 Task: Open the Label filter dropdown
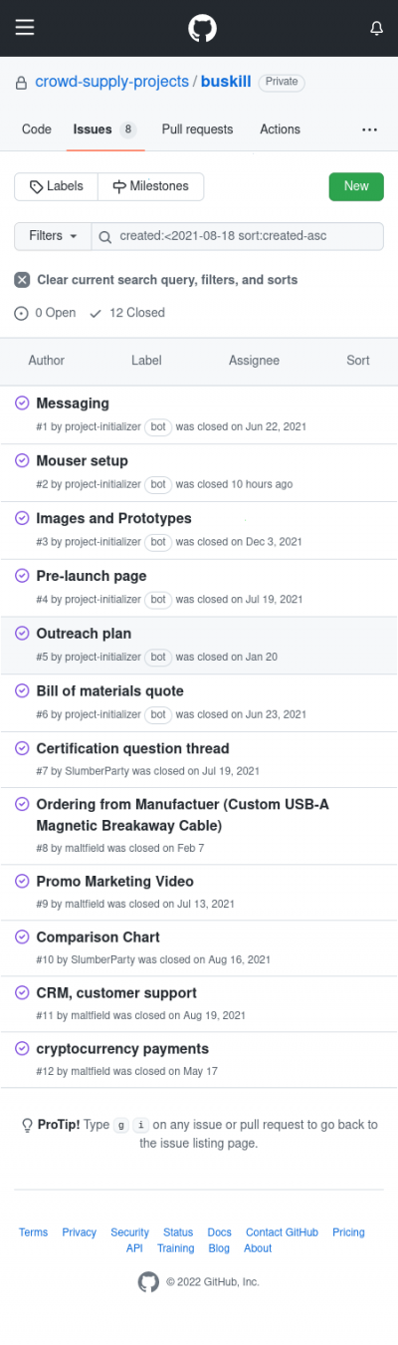click(146, 361)
